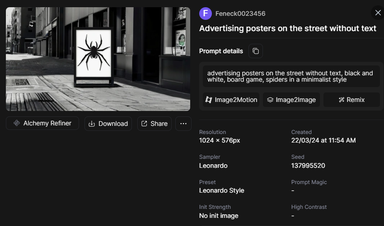384x226 pixels.
Task: Select the image title heading
Action: click(x=288, y=28)
